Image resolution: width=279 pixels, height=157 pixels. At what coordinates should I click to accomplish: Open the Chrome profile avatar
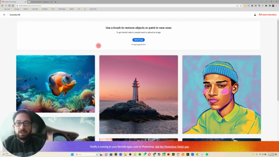[273, 6]
